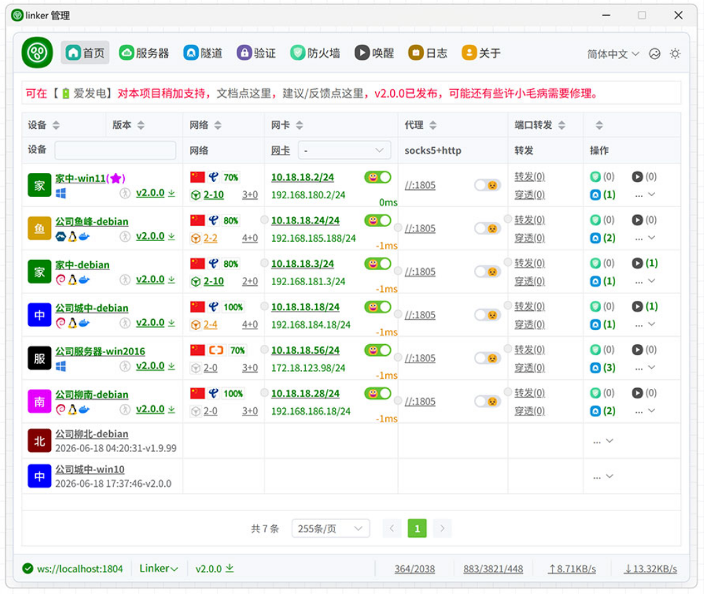Open the 日志 log tab
This screenshot has height=594, width=704.
tap(427, 53)
